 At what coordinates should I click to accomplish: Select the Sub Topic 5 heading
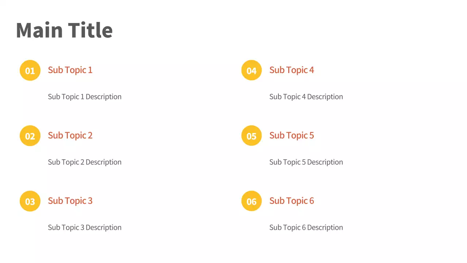pos(292,136)
